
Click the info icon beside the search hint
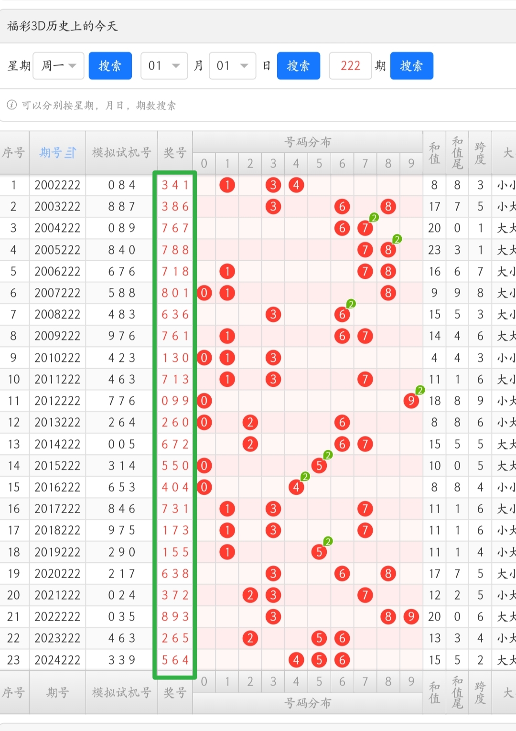click(12, 105)
